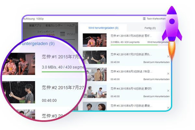
Task: Open the hamburger マイメニュー icon
Action: [62, 34]
